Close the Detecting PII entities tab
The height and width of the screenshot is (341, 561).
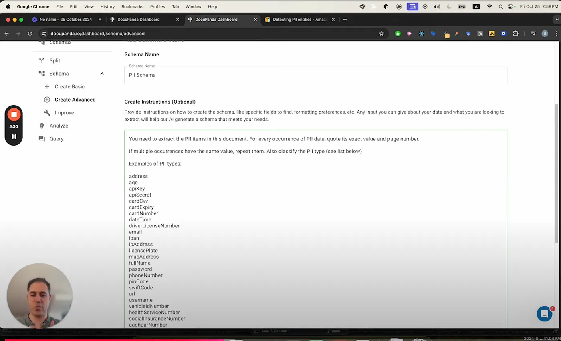coord(333,19)
